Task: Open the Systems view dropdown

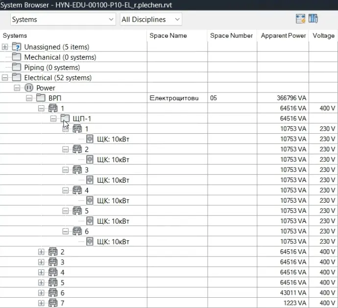Action: (x=63, y=20)
